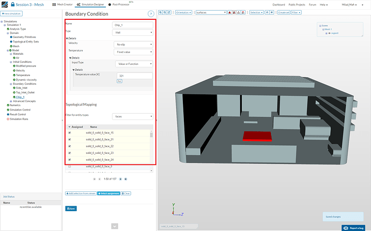371x231 pixels.
Task: Open the Orientation dropdown in viewer toolbar
Action: pyautogui.click(x=183, y=11)
